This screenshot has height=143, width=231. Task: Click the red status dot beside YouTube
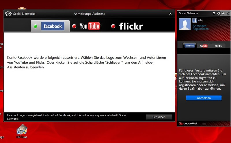(x=74, y=26)
